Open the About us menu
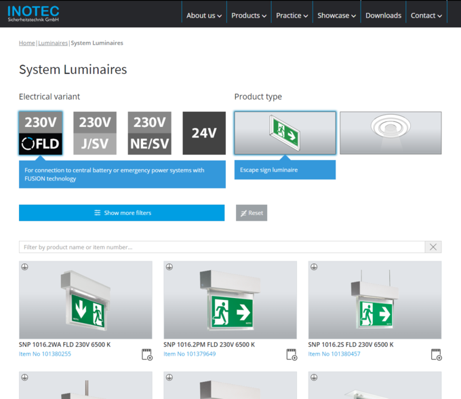Image resolution: width=461 pixels, height=399 pixels. tap(204, 16)
